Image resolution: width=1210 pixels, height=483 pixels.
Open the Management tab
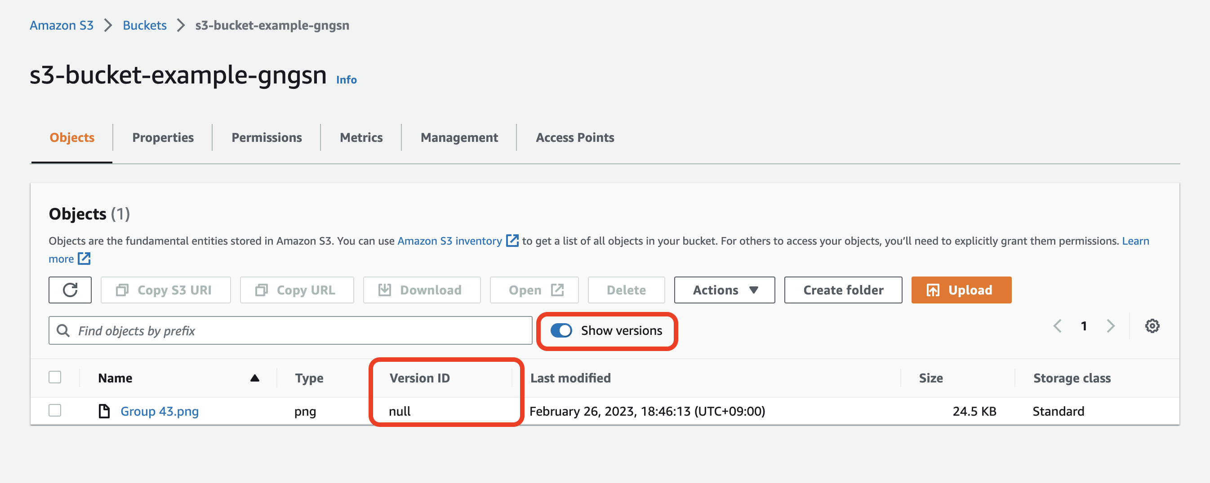459,137
